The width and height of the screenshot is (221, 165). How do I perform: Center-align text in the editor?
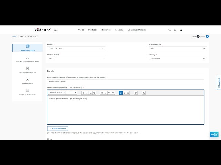(x=124, y=92)
